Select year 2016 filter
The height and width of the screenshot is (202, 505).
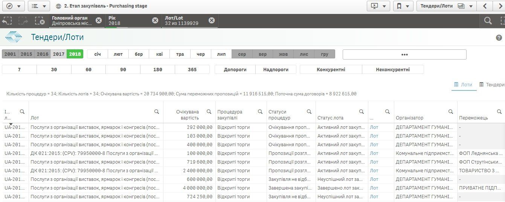click(x=43, y=54)
